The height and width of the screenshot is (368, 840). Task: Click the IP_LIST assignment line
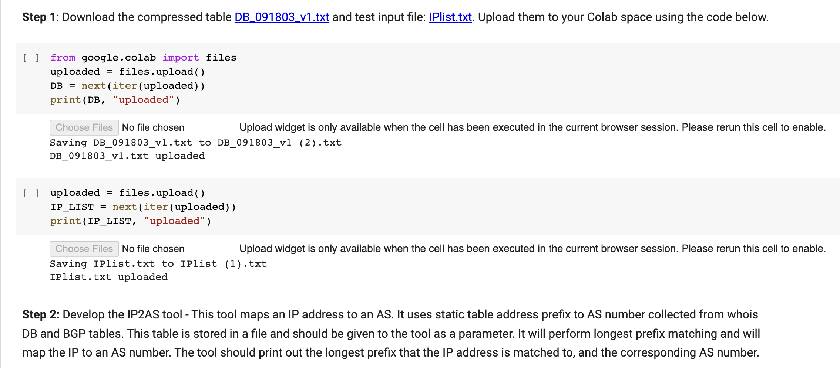coord(144,207)
